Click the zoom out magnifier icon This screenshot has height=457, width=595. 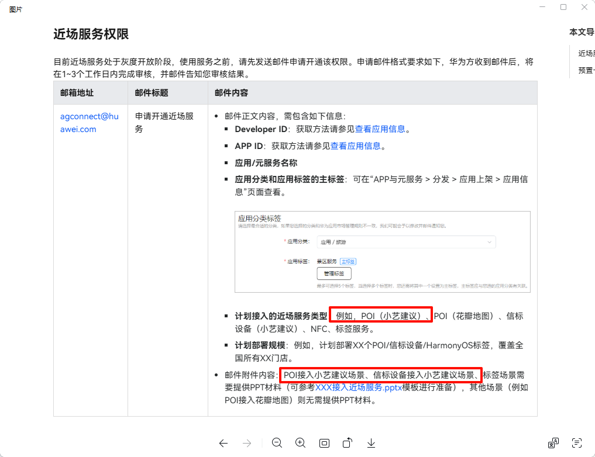[277, 443]
